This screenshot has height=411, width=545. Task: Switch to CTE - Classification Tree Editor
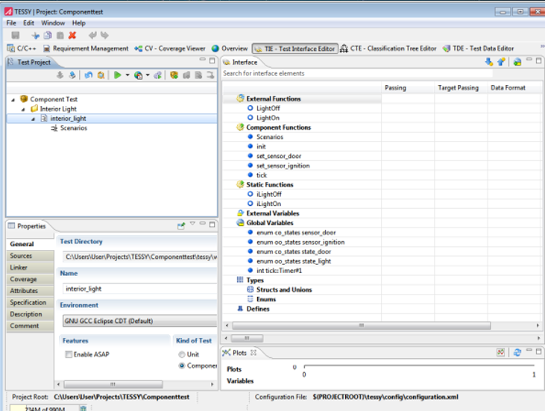(x=388, y=48)
